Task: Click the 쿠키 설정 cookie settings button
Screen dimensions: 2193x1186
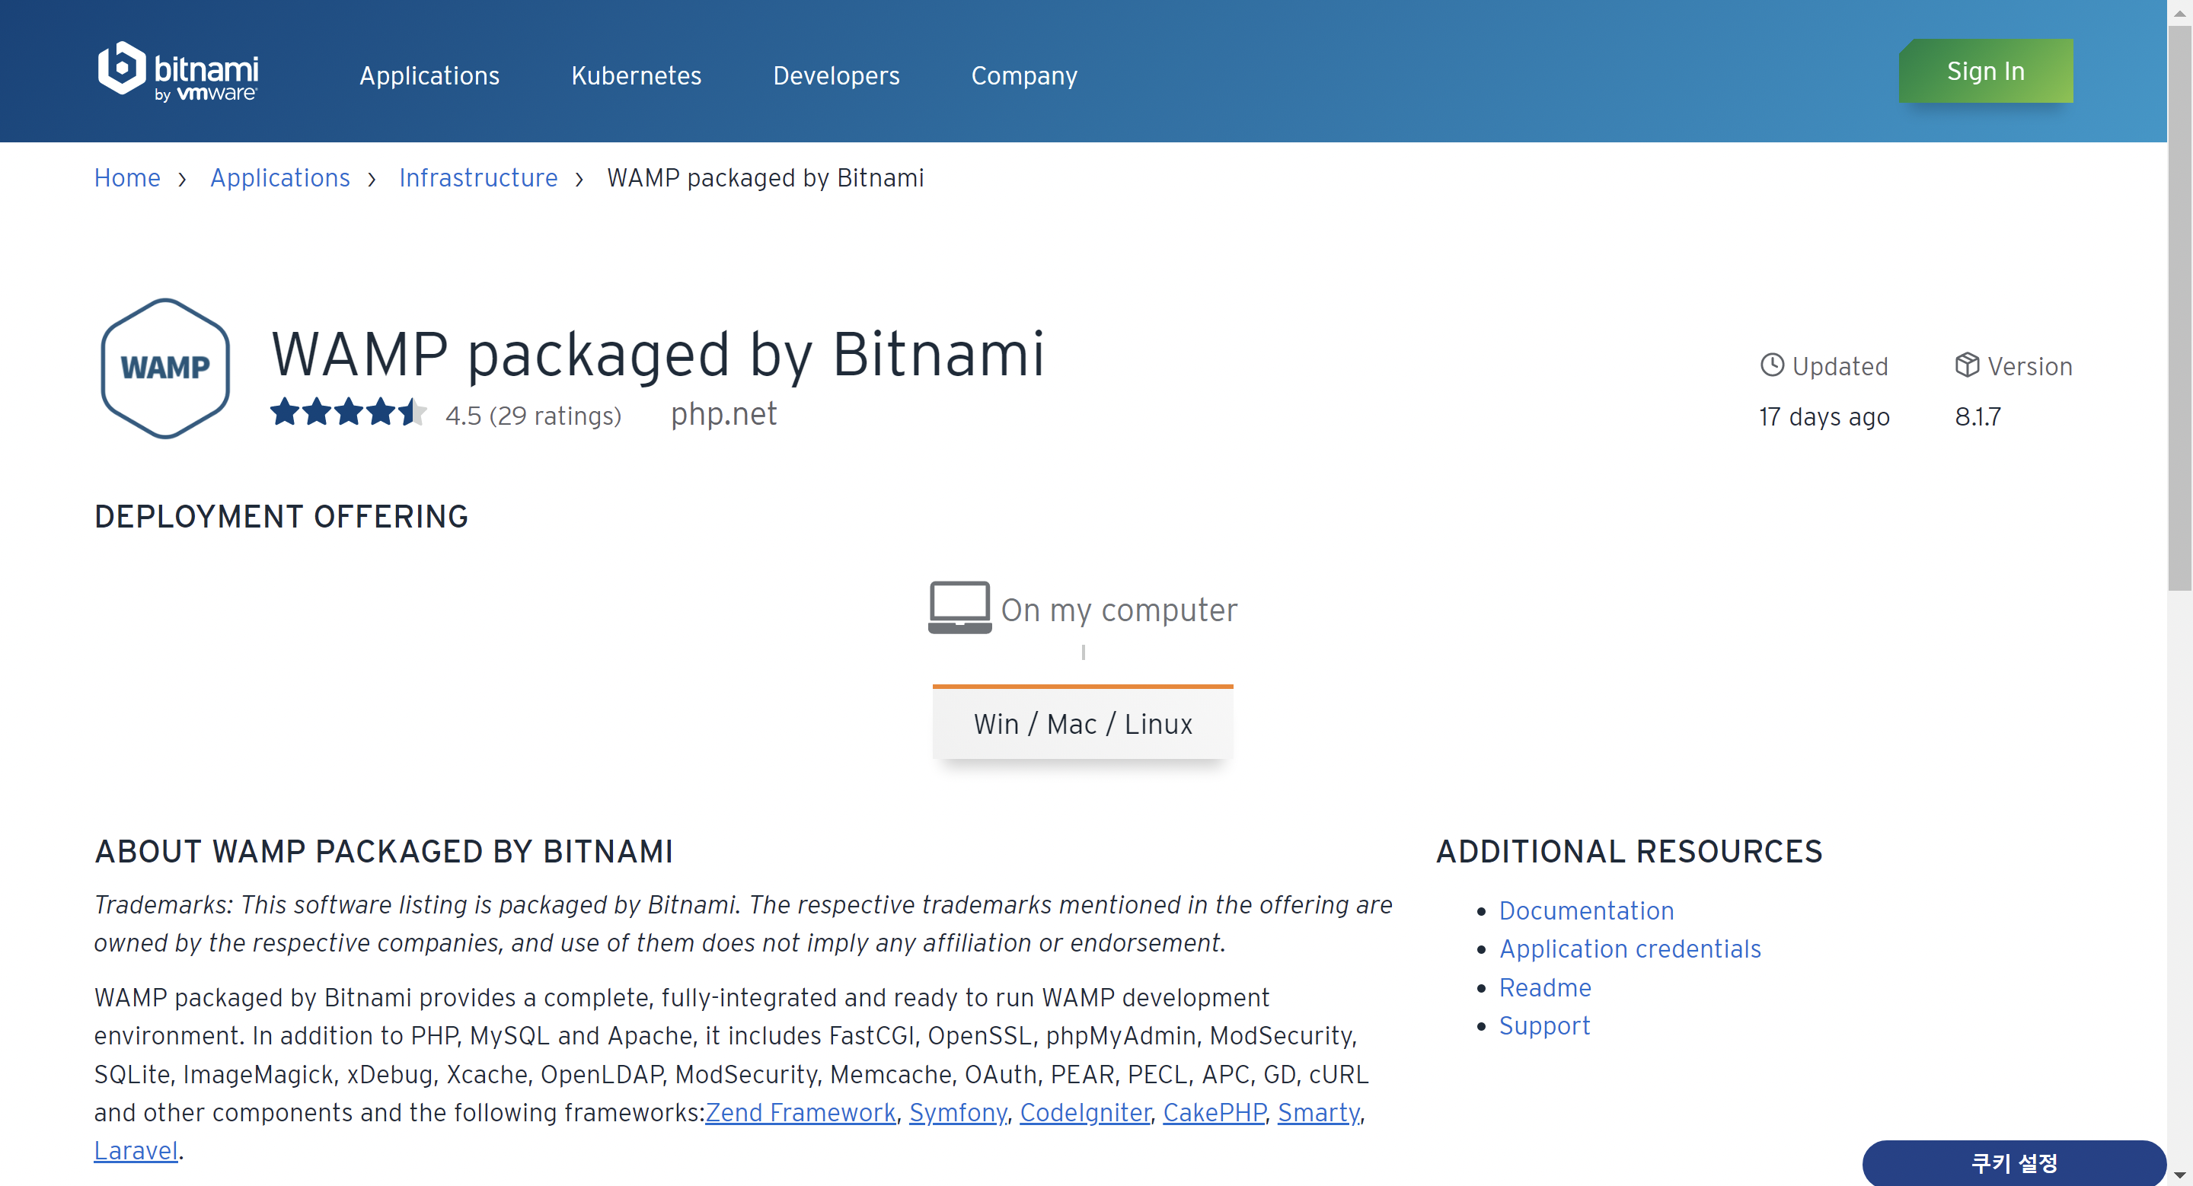Action: click(2013, 1162)
